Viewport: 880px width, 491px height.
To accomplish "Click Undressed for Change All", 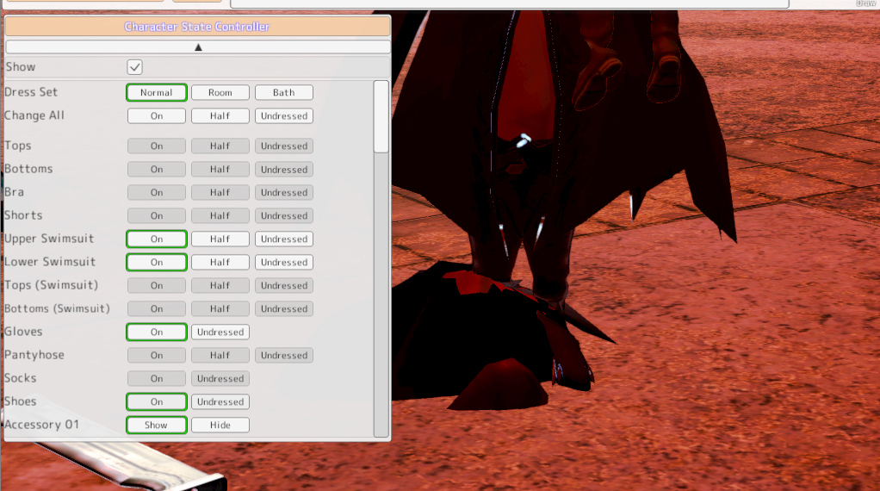I will click(284, 116).
